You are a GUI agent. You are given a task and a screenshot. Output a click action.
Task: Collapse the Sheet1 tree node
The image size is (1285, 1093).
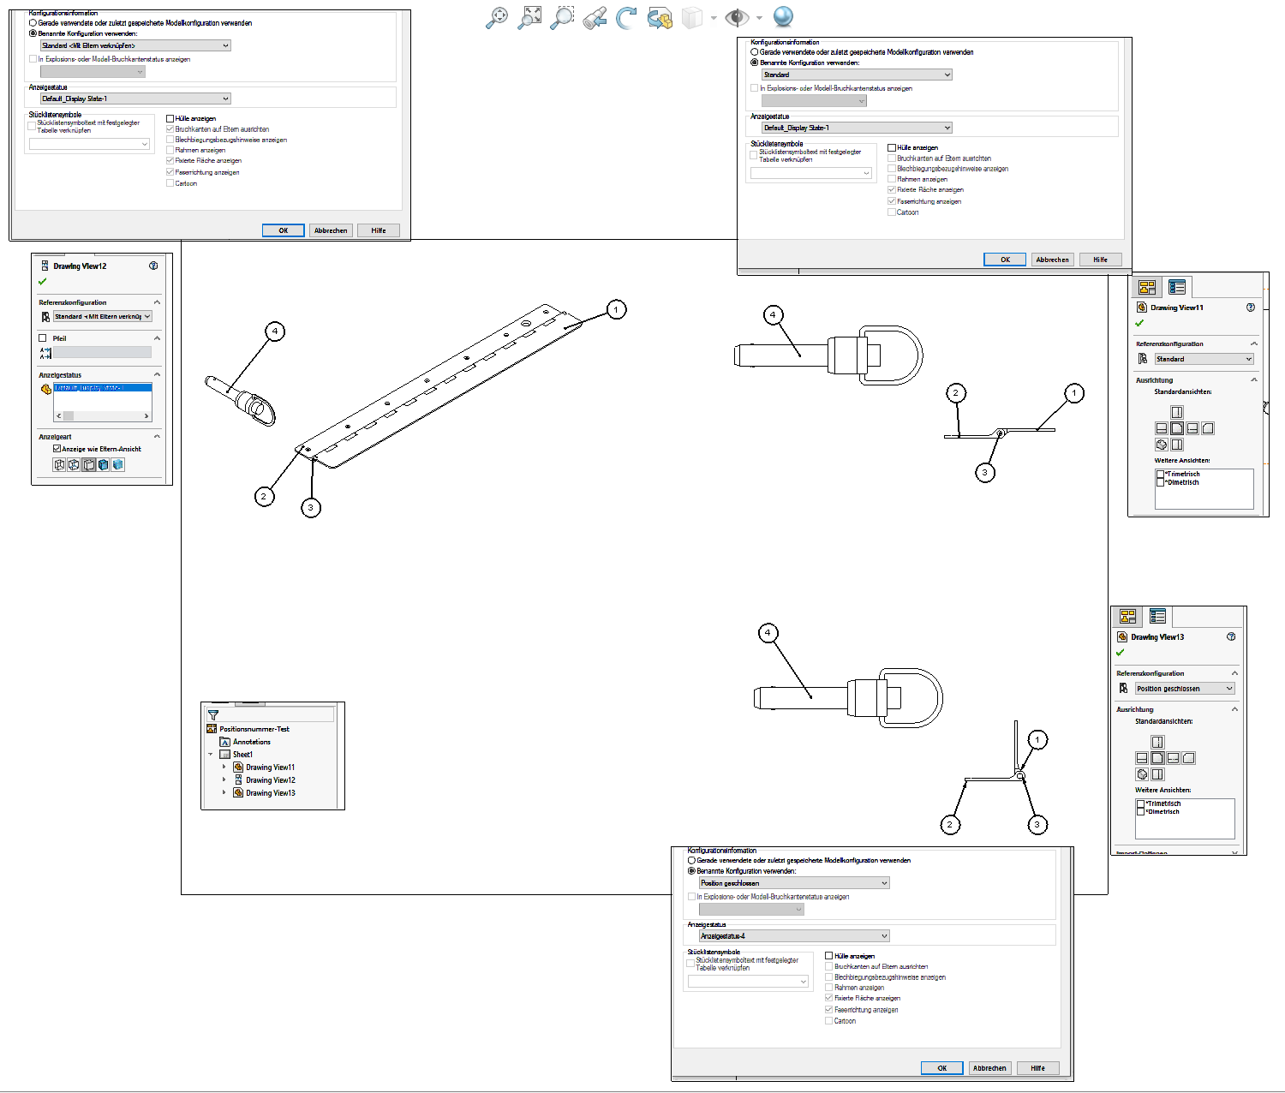click(211, 755)
